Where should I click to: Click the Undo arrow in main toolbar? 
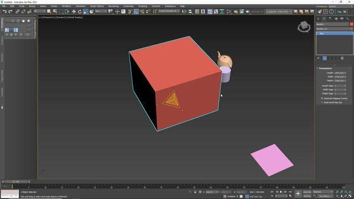point(4,12)
